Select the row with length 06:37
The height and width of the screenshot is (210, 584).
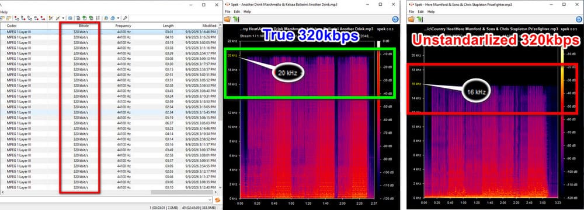coord(109,123)
